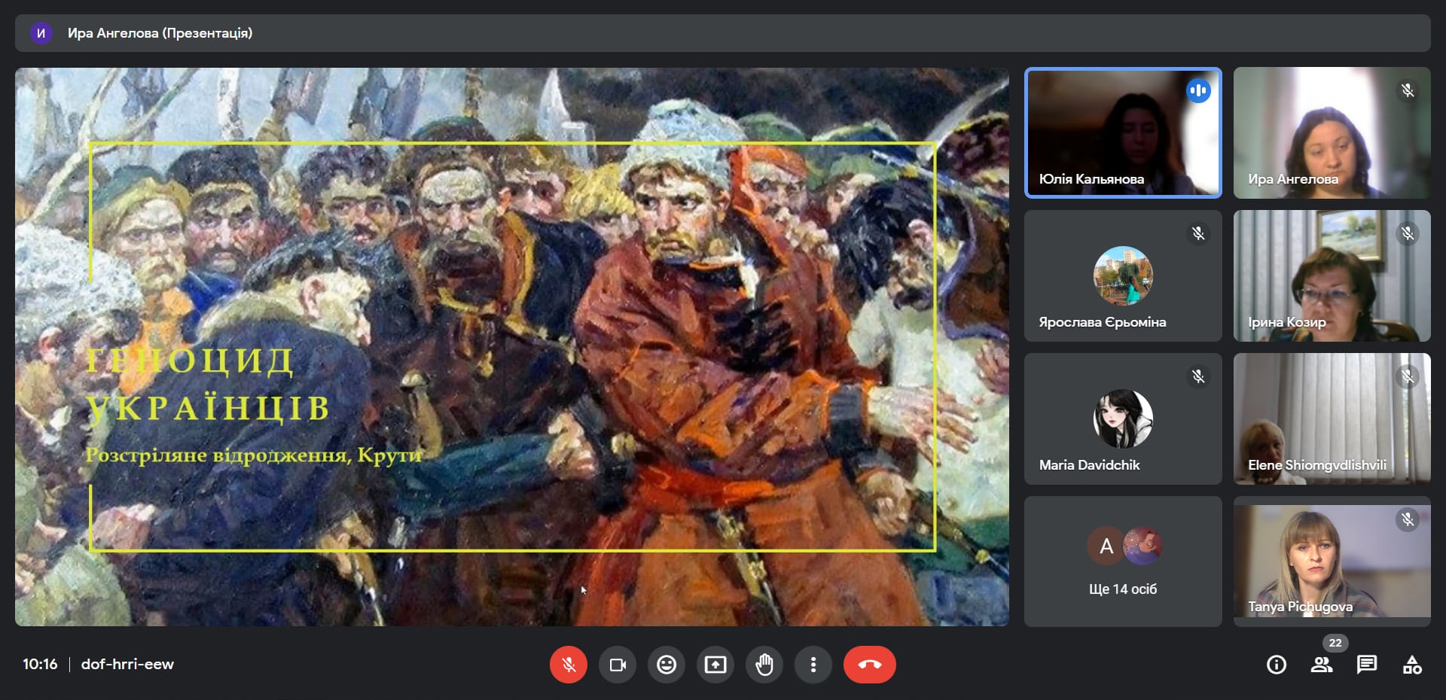Image resolution: width=1446 pixels, height=700 pixels.
Task: Show the participants list
Action: (1322, 665)
